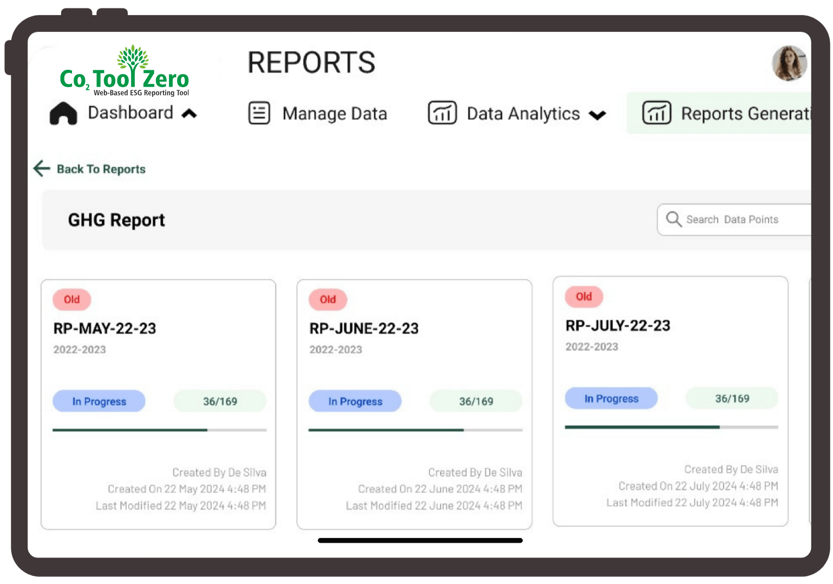833x584 pixels.
Task: Click the progress bar on RP-MAY-22-23
Action: click(160, 430)
